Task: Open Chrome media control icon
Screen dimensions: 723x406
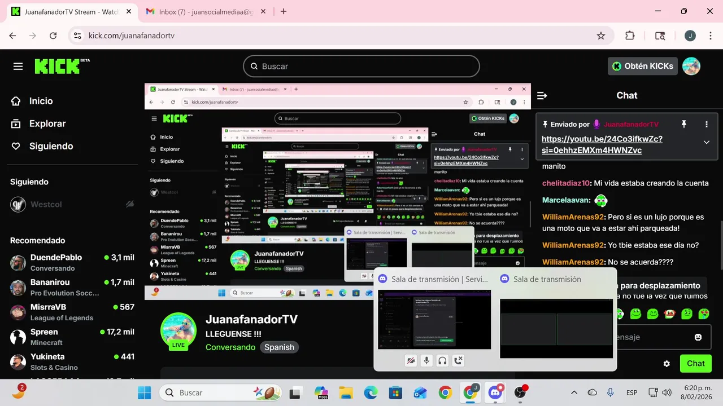Action: (x=660, y=36)
